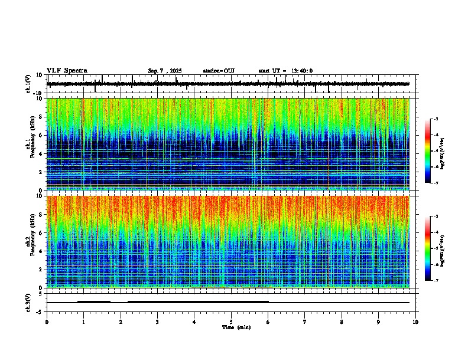
Task: Select the "start UT = 13:40:0" header text
Action: (x=285, y=71)
